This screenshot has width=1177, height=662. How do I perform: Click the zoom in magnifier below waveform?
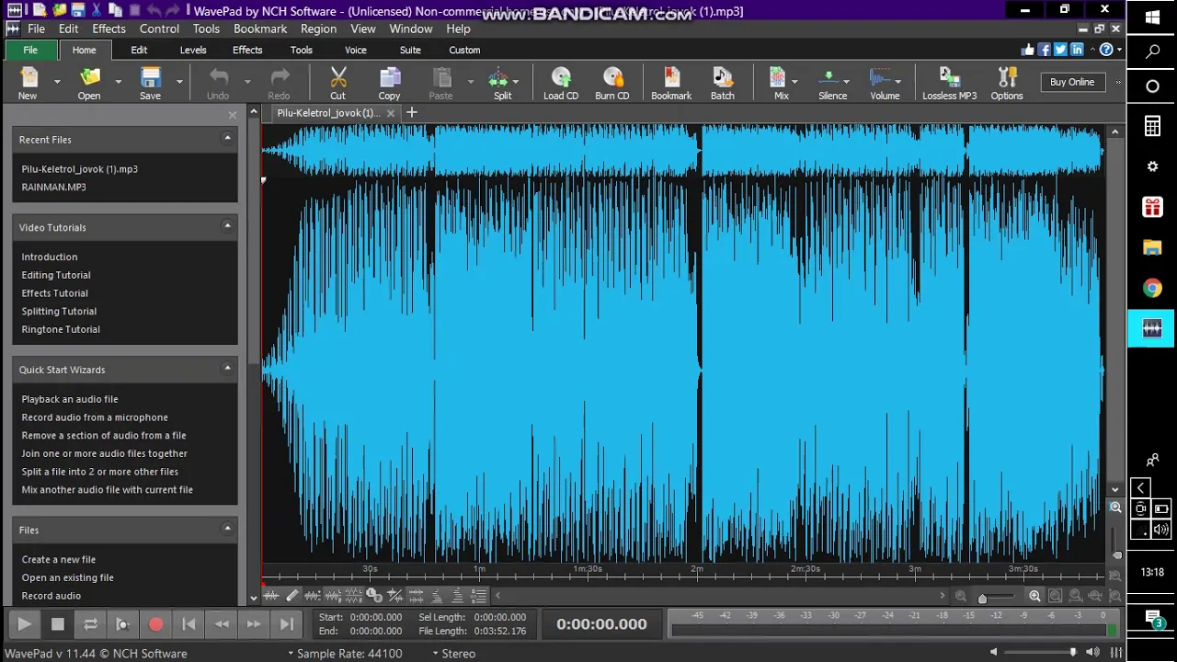(x=1035, y=596)
